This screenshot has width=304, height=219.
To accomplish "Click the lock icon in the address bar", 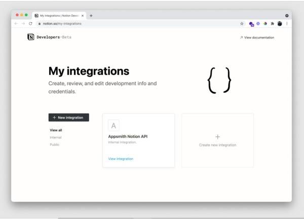I will [x=40, y=24].
